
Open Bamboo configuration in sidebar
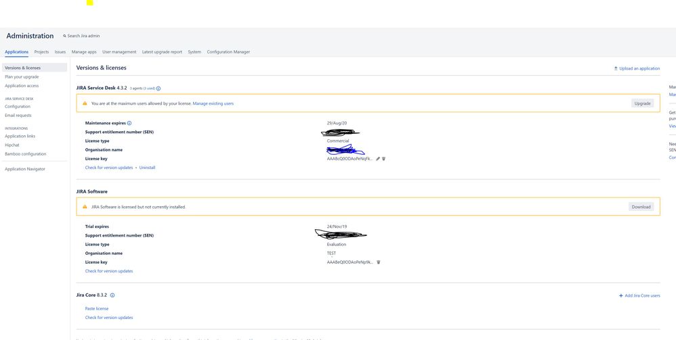pos(26,154)
